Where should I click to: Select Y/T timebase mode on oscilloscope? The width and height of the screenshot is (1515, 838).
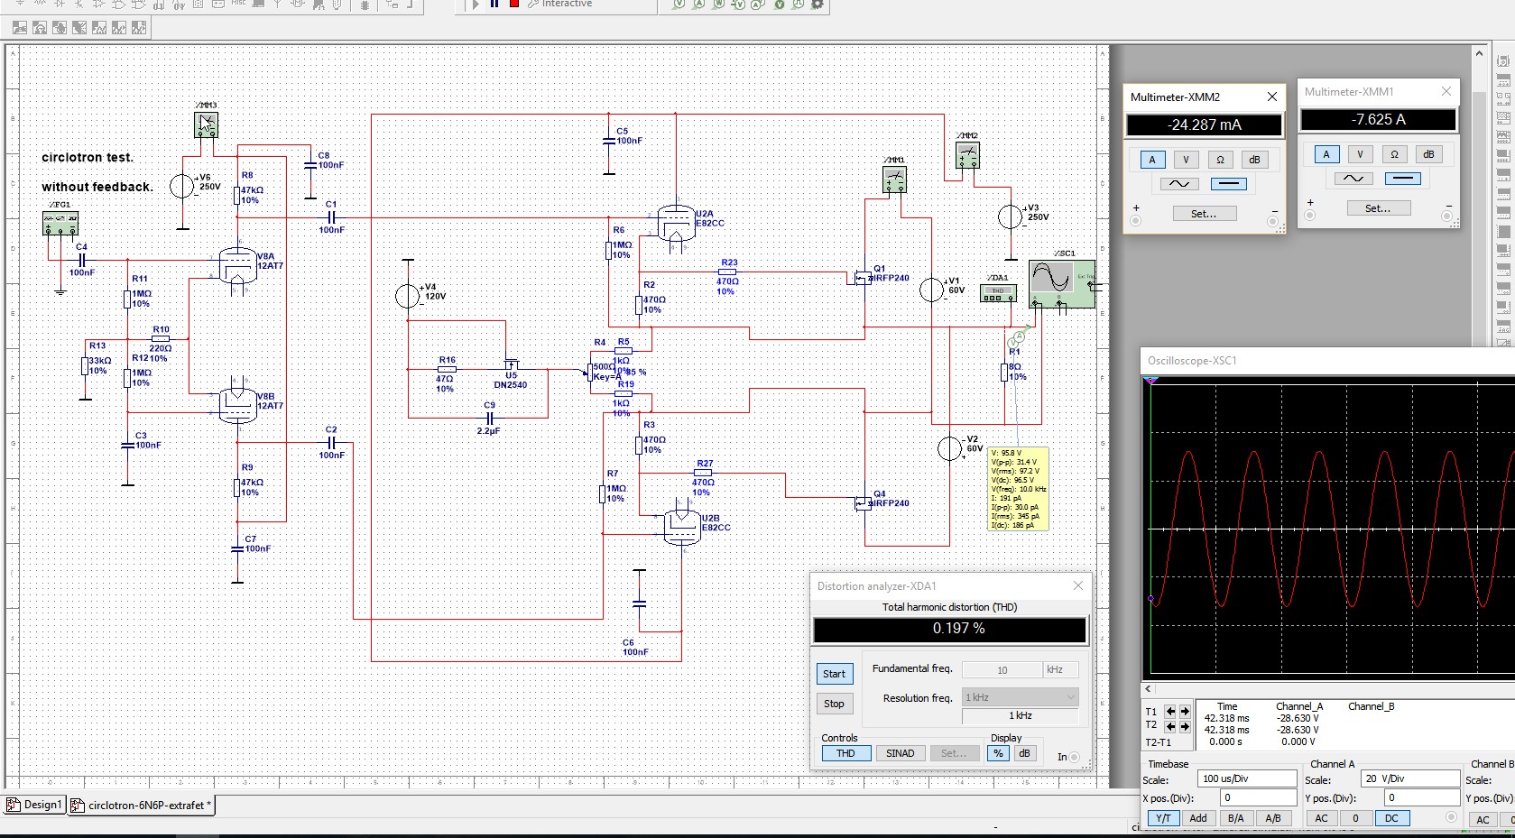click(x=1163, y=818)
